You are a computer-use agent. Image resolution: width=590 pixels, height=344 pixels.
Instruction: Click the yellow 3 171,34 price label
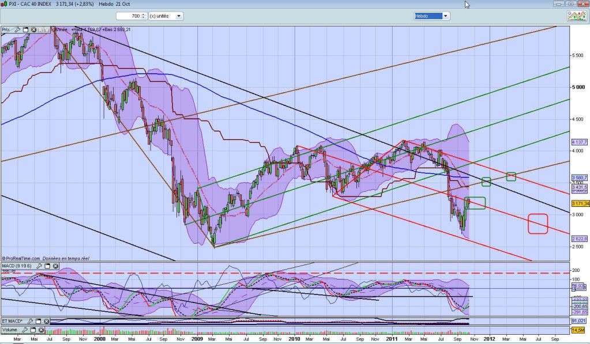pyautogui.click(x=579, y=203)
